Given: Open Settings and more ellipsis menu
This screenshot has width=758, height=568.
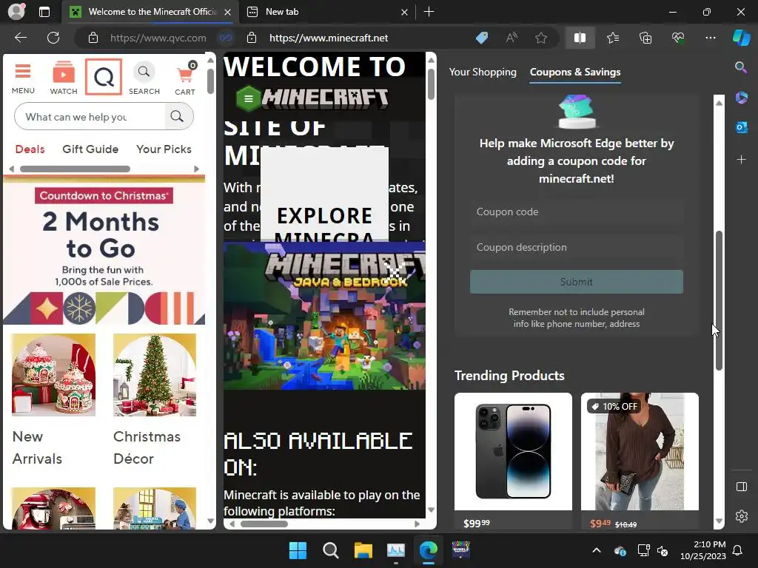Looking at the screenshot, I should pyautogui.click(x=710, y=38).
